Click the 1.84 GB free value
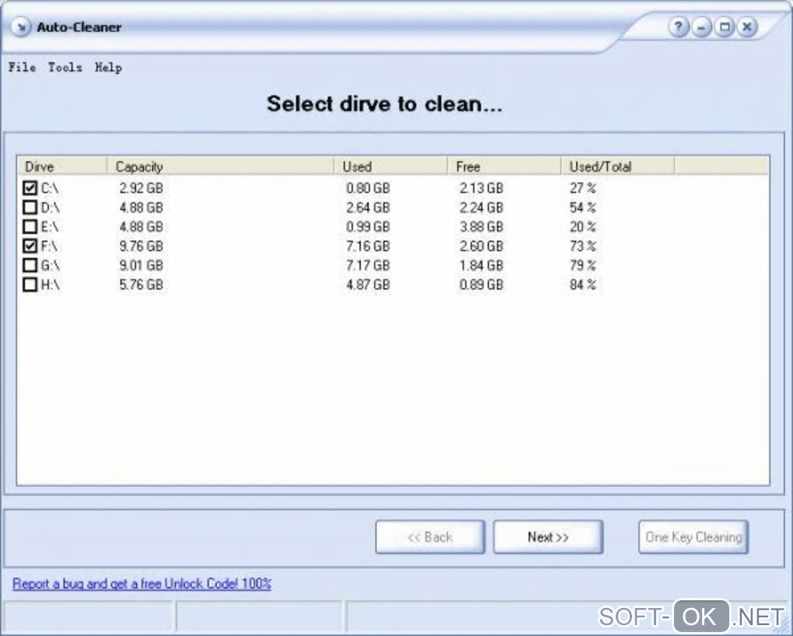 481,265
